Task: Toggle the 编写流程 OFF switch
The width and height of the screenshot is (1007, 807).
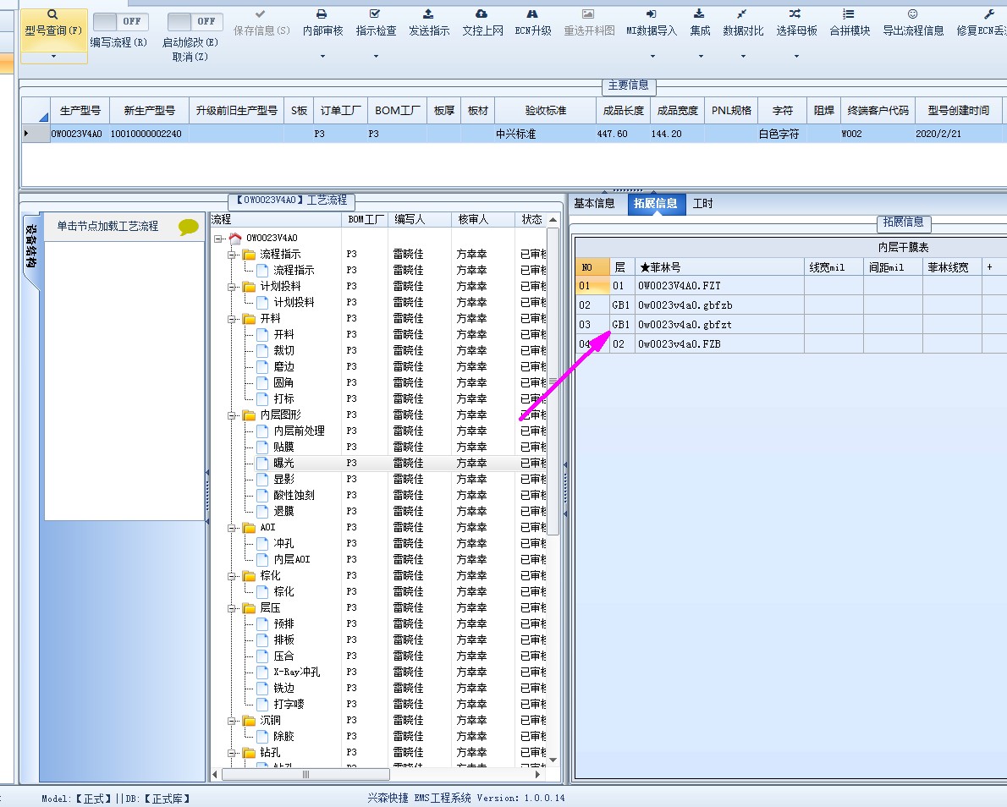Action: pyautogui.click(x=121, y=22)
